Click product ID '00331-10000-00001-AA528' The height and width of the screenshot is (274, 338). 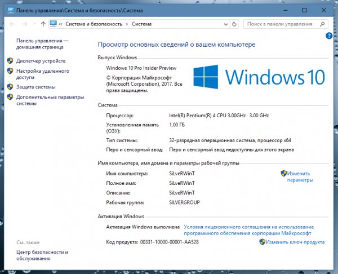click(x=170, y=242)
